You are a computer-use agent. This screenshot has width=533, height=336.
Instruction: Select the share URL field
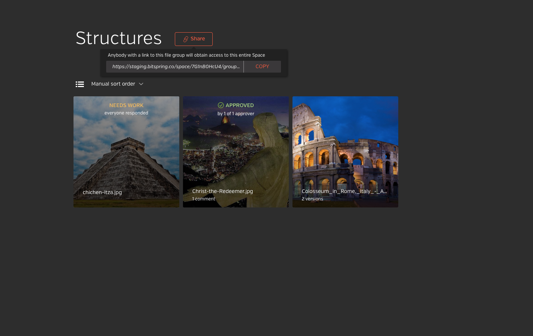175,67
